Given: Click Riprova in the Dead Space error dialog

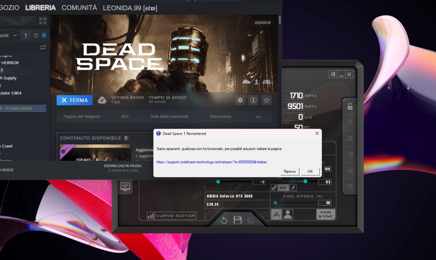Looking at the screenshot, I should pyautogui.click(x=289, y=171).
